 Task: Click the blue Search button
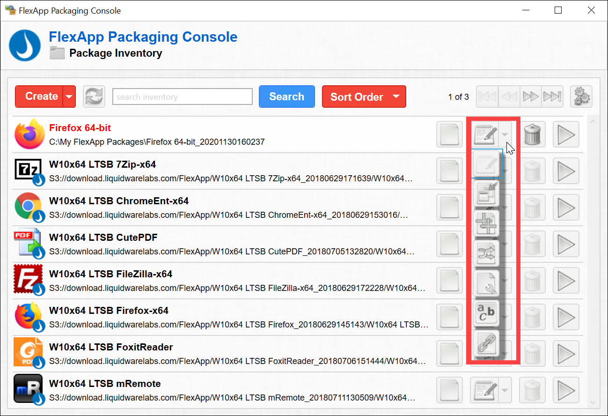(x=286, y=97)
